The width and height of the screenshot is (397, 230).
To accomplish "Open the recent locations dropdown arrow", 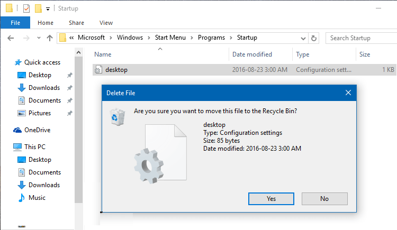I will click(39, 38).
